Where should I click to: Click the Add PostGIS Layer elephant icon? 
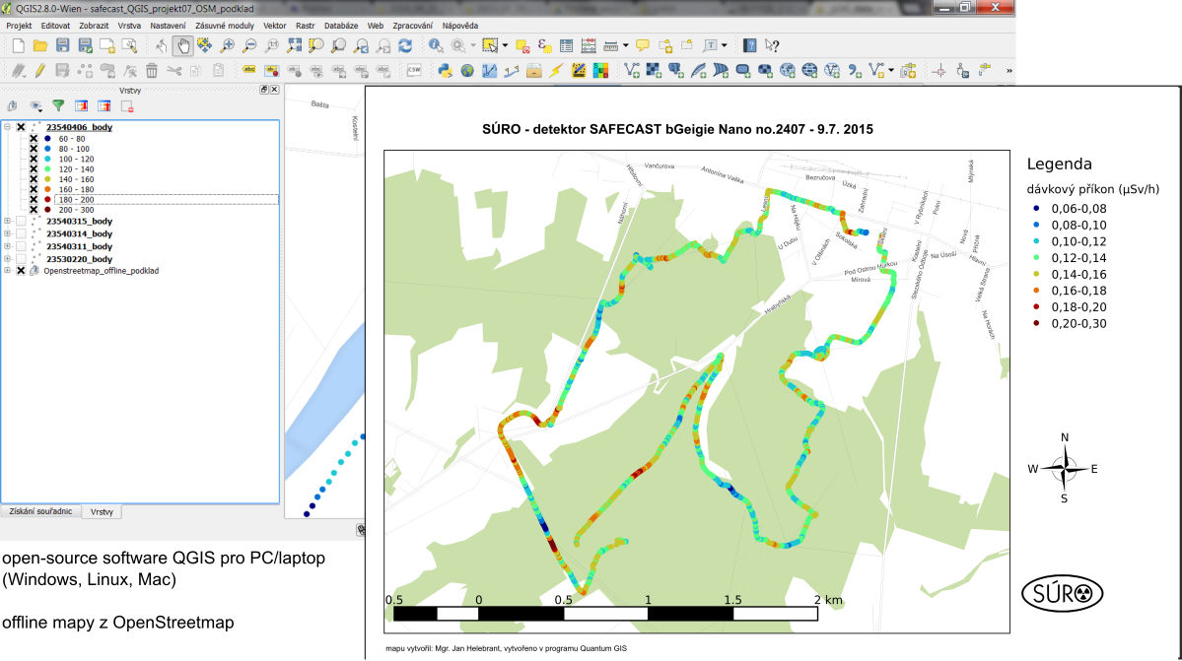tap(676, 71)
